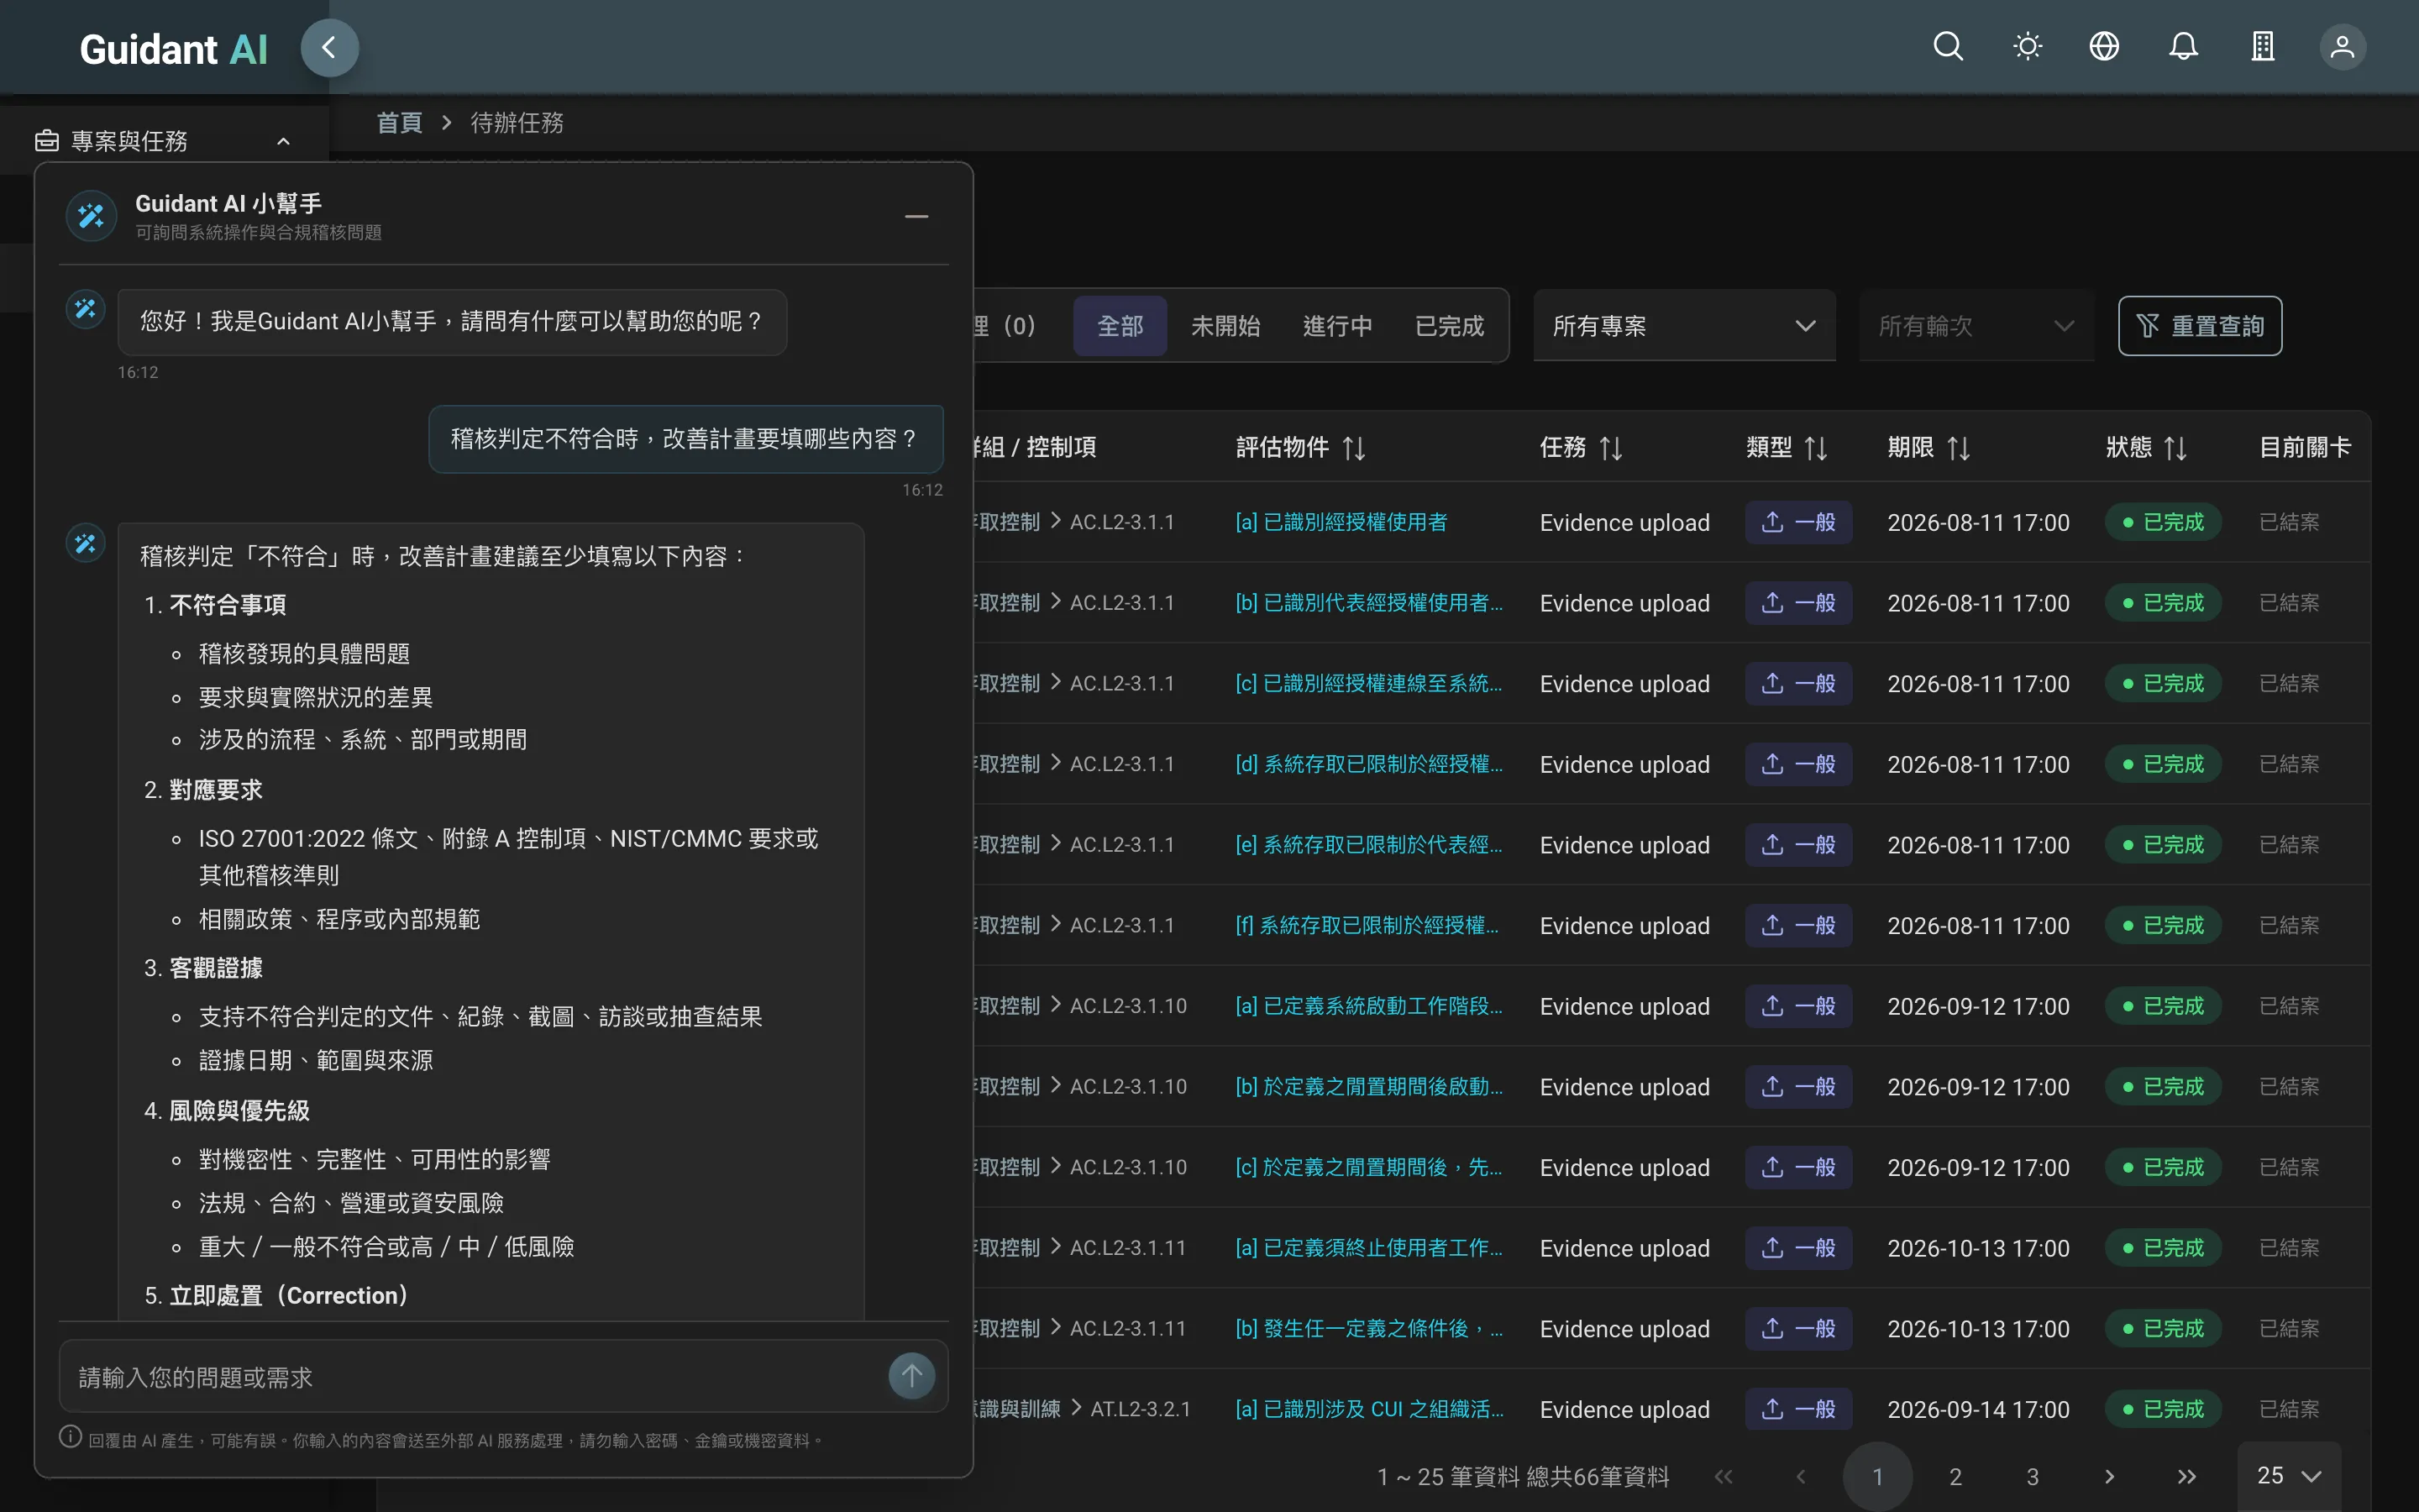Select the 已完成 filter tab

(1450, 326)
